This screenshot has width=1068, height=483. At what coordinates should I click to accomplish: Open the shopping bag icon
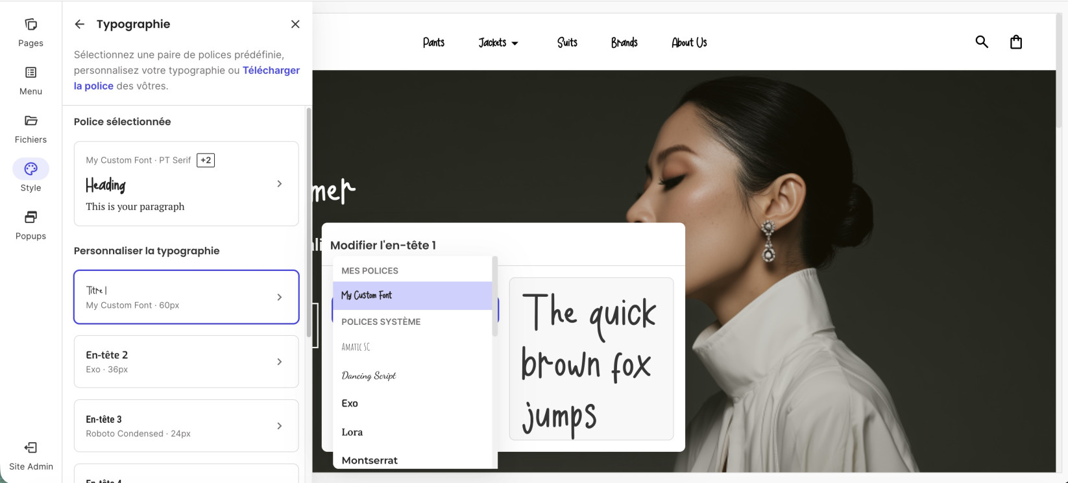(x=1016, y=42)
